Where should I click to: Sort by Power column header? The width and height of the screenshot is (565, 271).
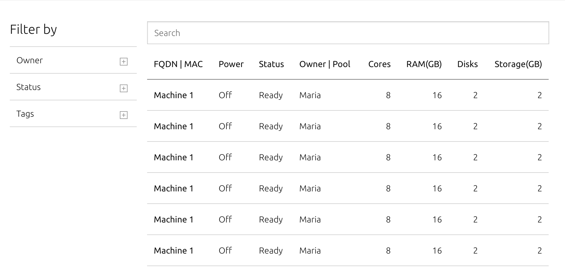coord(231,64)
